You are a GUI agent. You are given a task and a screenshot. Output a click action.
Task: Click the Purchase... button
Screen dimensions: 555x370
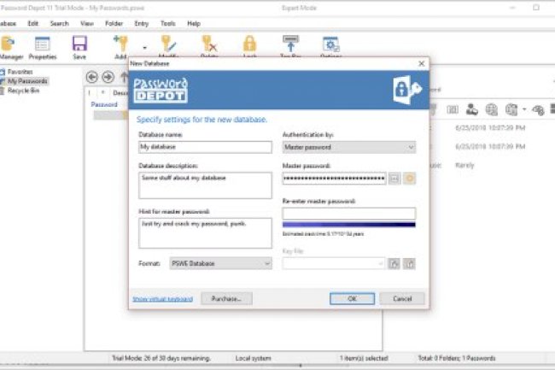(226, 298)
